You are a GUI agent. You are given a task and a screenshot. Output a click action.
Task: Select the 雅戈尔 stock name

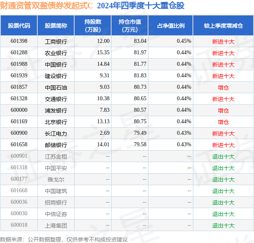click(x=56, y=180)
